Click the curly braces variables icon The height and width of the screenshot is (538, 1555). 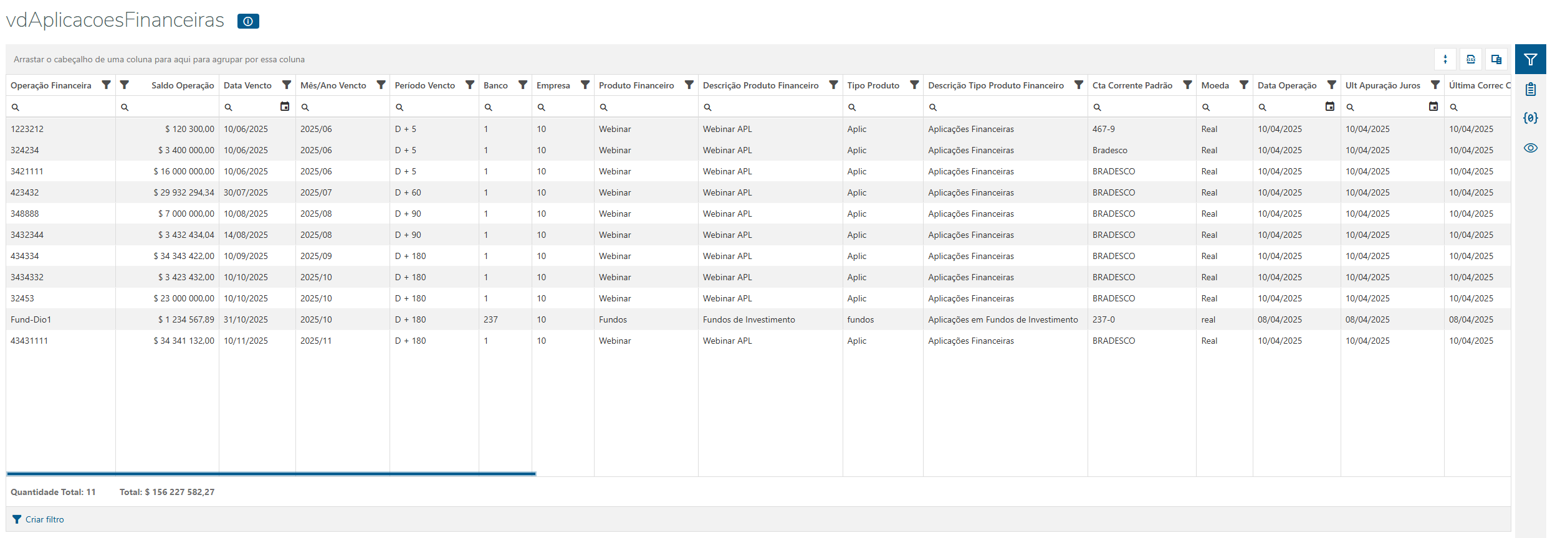click(1530, 118)
